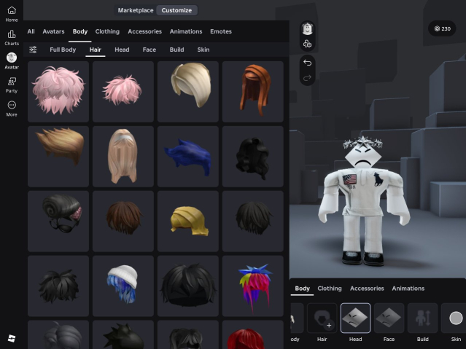Open the Clothing category tab
The width and height of the screenshot is (466, 349).
click(107, 31)
